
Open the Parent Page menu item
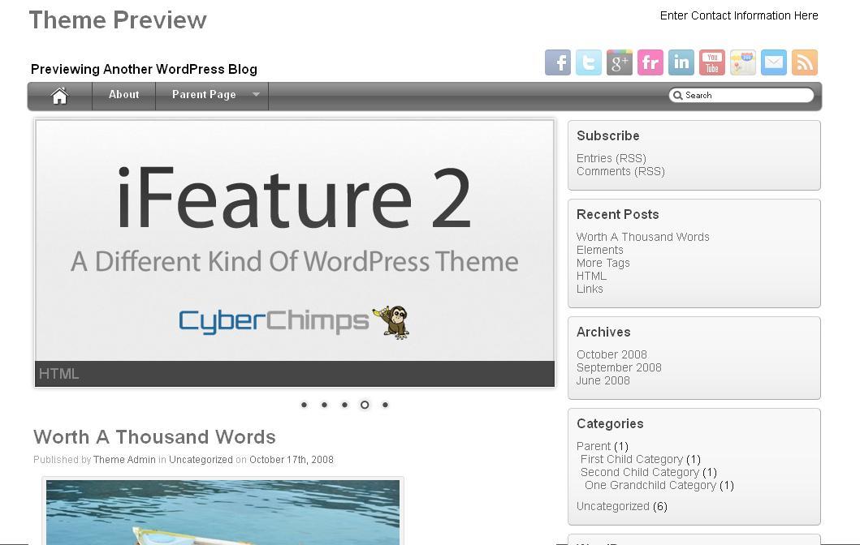click(x=204, y=95)
